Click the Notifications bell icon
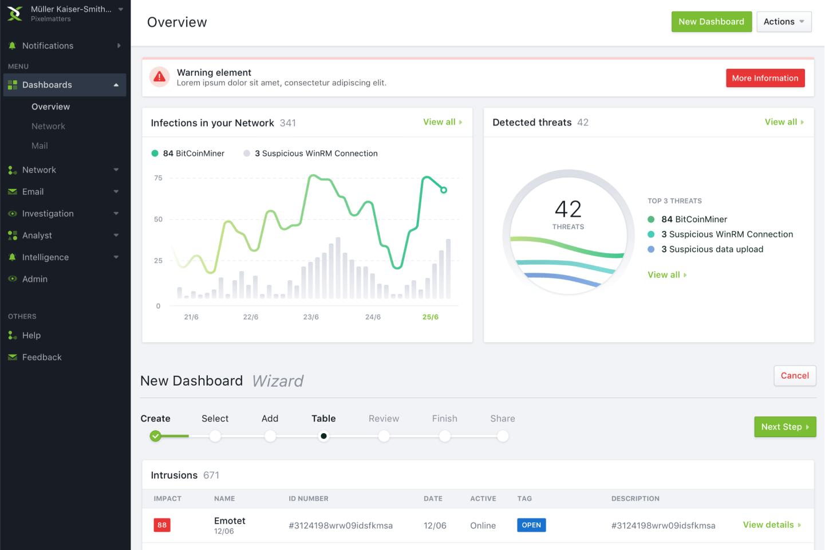 pyautogui.click(x=12, y=46)
